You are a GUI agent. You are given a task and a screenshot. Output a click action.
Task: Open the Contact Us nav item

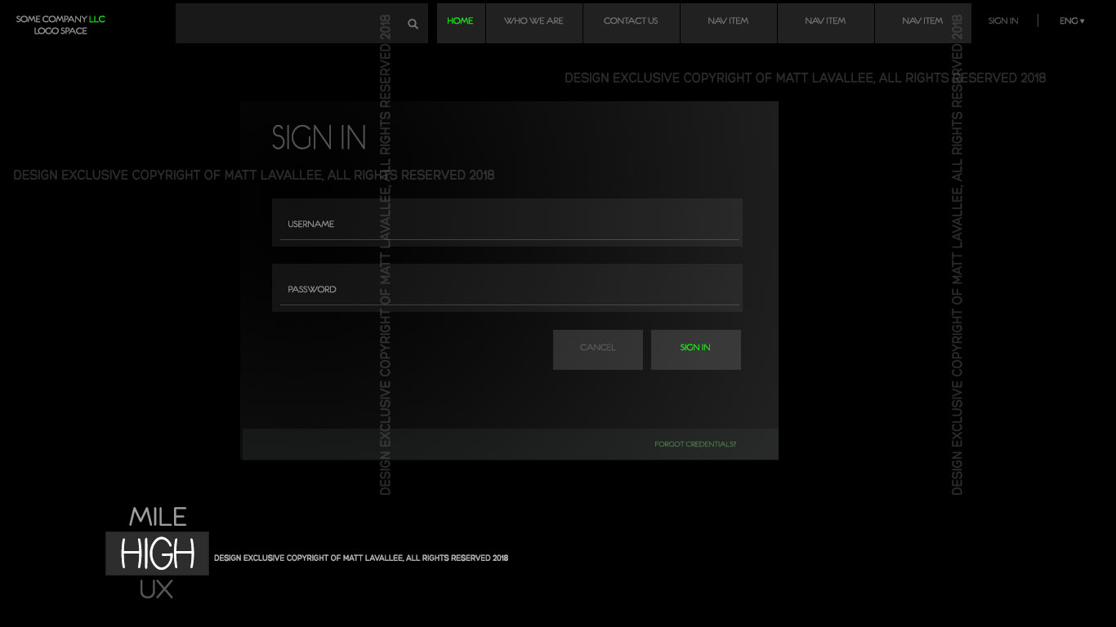click(x=631, y=21)
